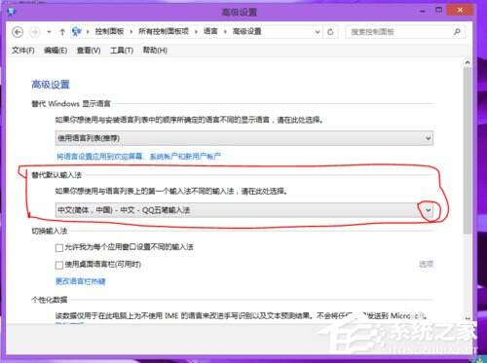Viewport: 487px width, 363px height.
Task: Click breadcrumb arrow after 所有控制面板项
Action: coord(196,32)
